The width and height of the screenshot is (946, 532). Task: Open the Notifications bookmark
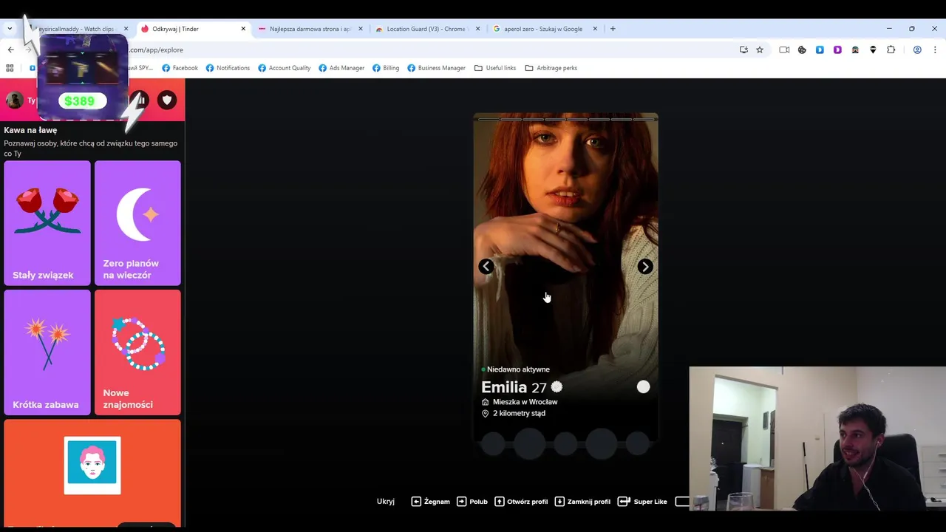pos(228,68)
